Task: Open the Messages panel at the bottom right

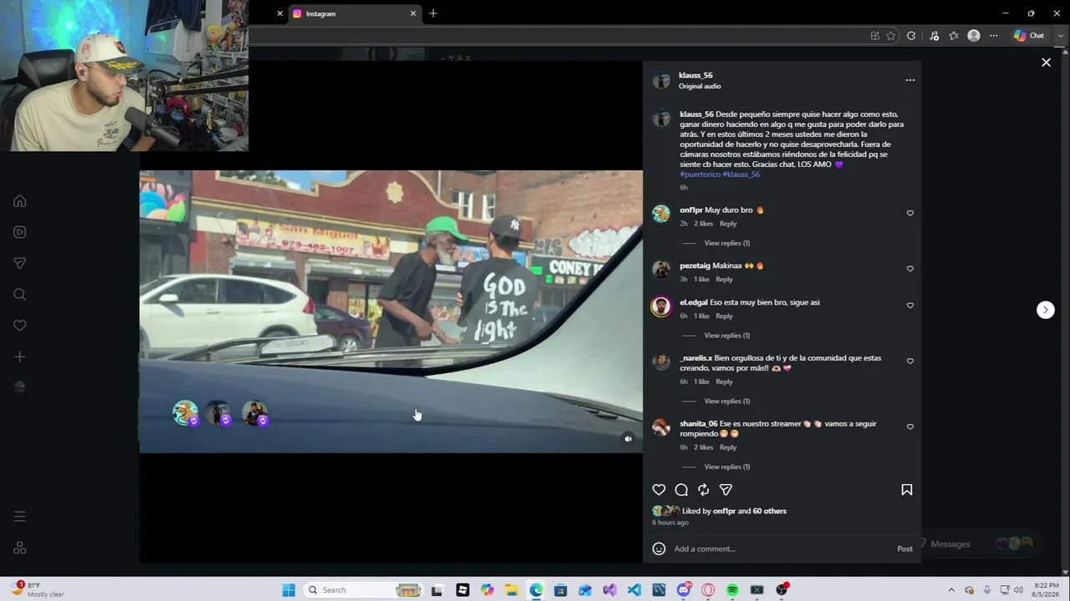Action: tap(980, 544)
